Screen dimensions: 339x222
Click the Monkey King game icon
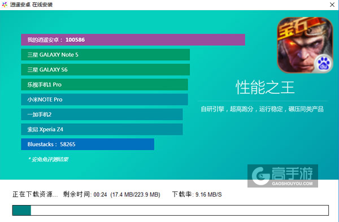(x=305, y=45)
